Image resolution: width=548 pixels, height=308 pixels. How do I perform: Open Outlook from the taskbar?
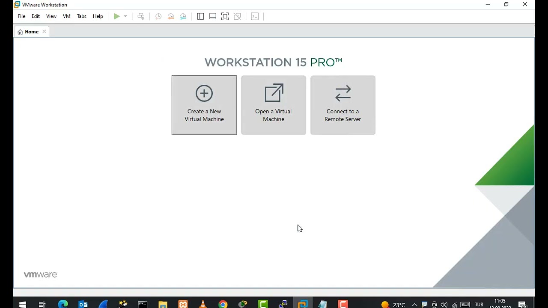pyautogui.click(x=83, y=304)
